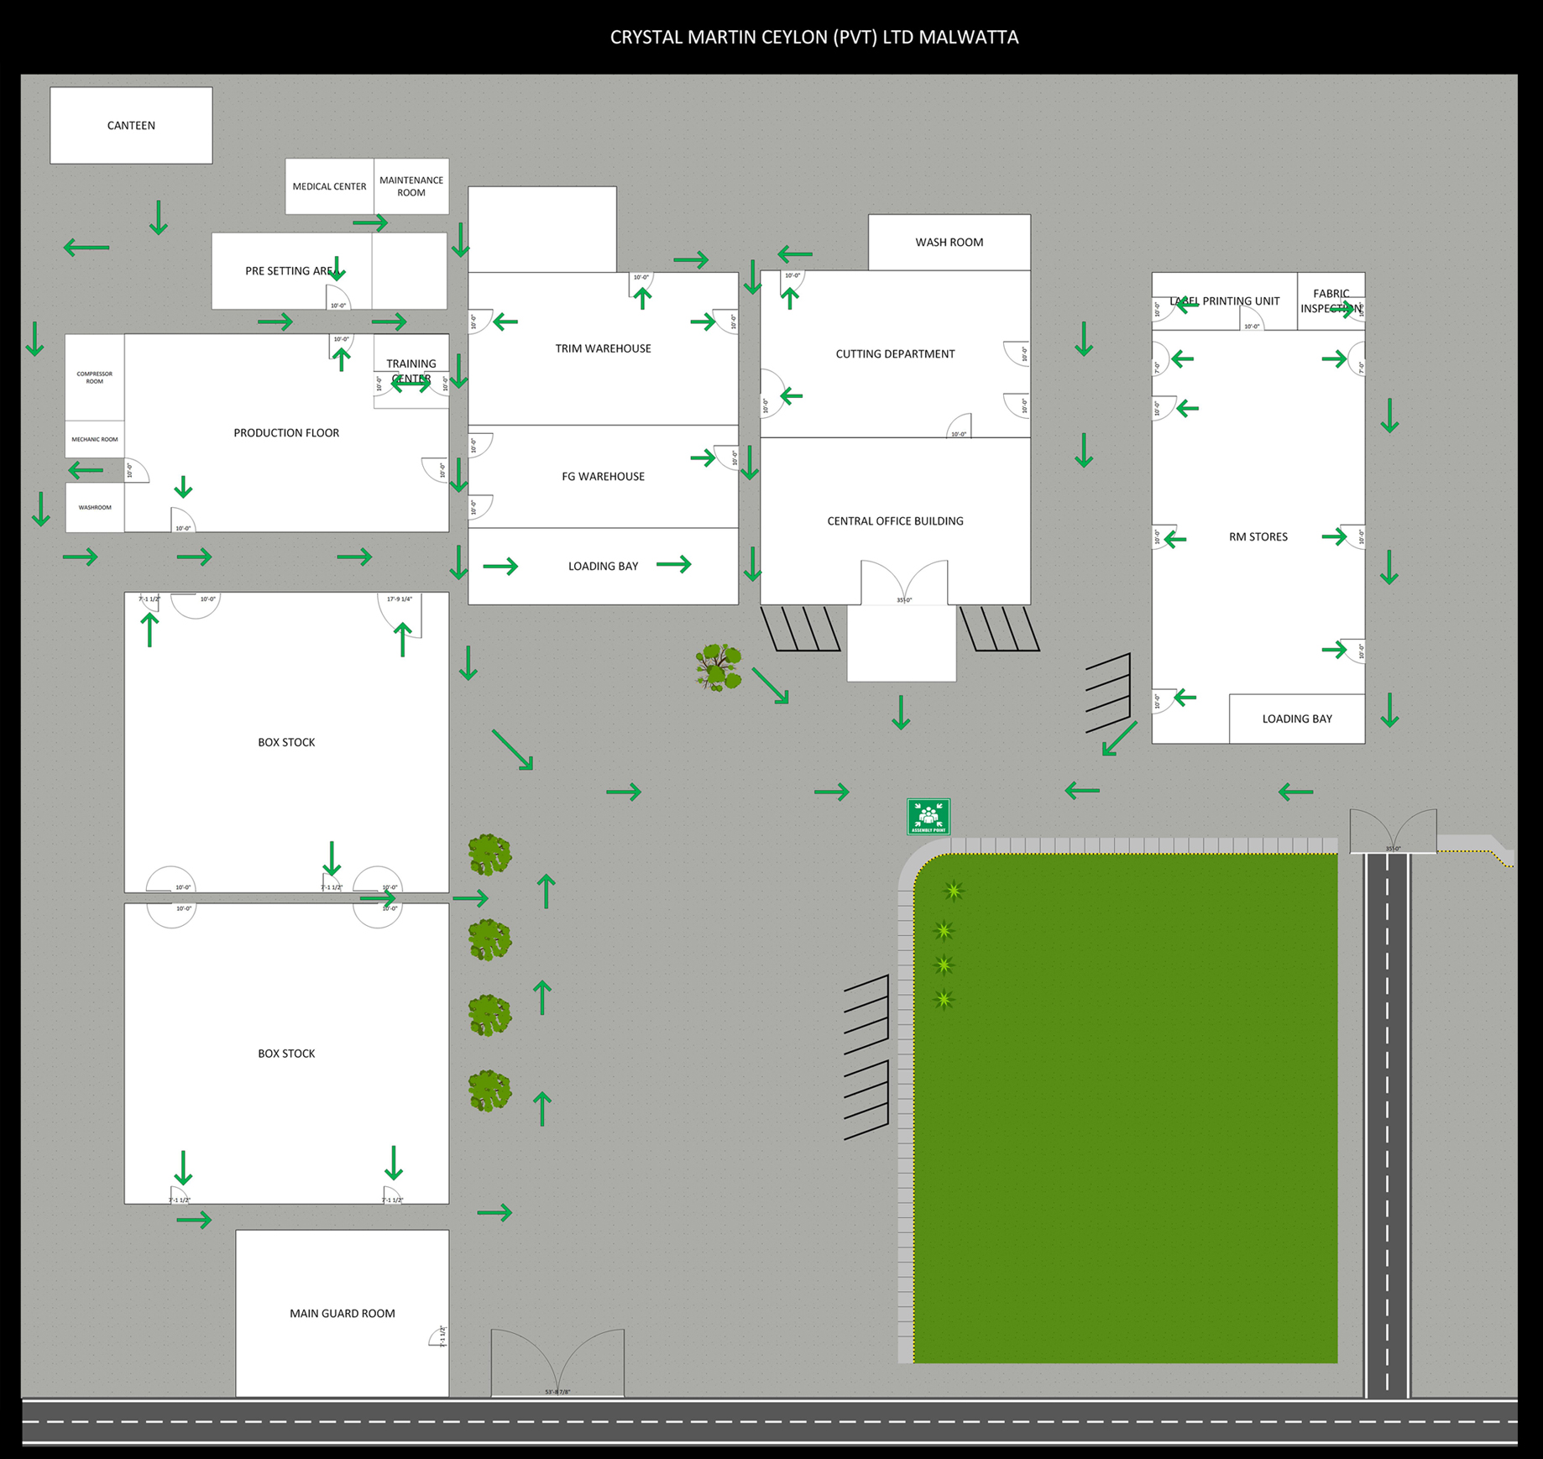Click the PRODUCTION FLOOR label

286,433
